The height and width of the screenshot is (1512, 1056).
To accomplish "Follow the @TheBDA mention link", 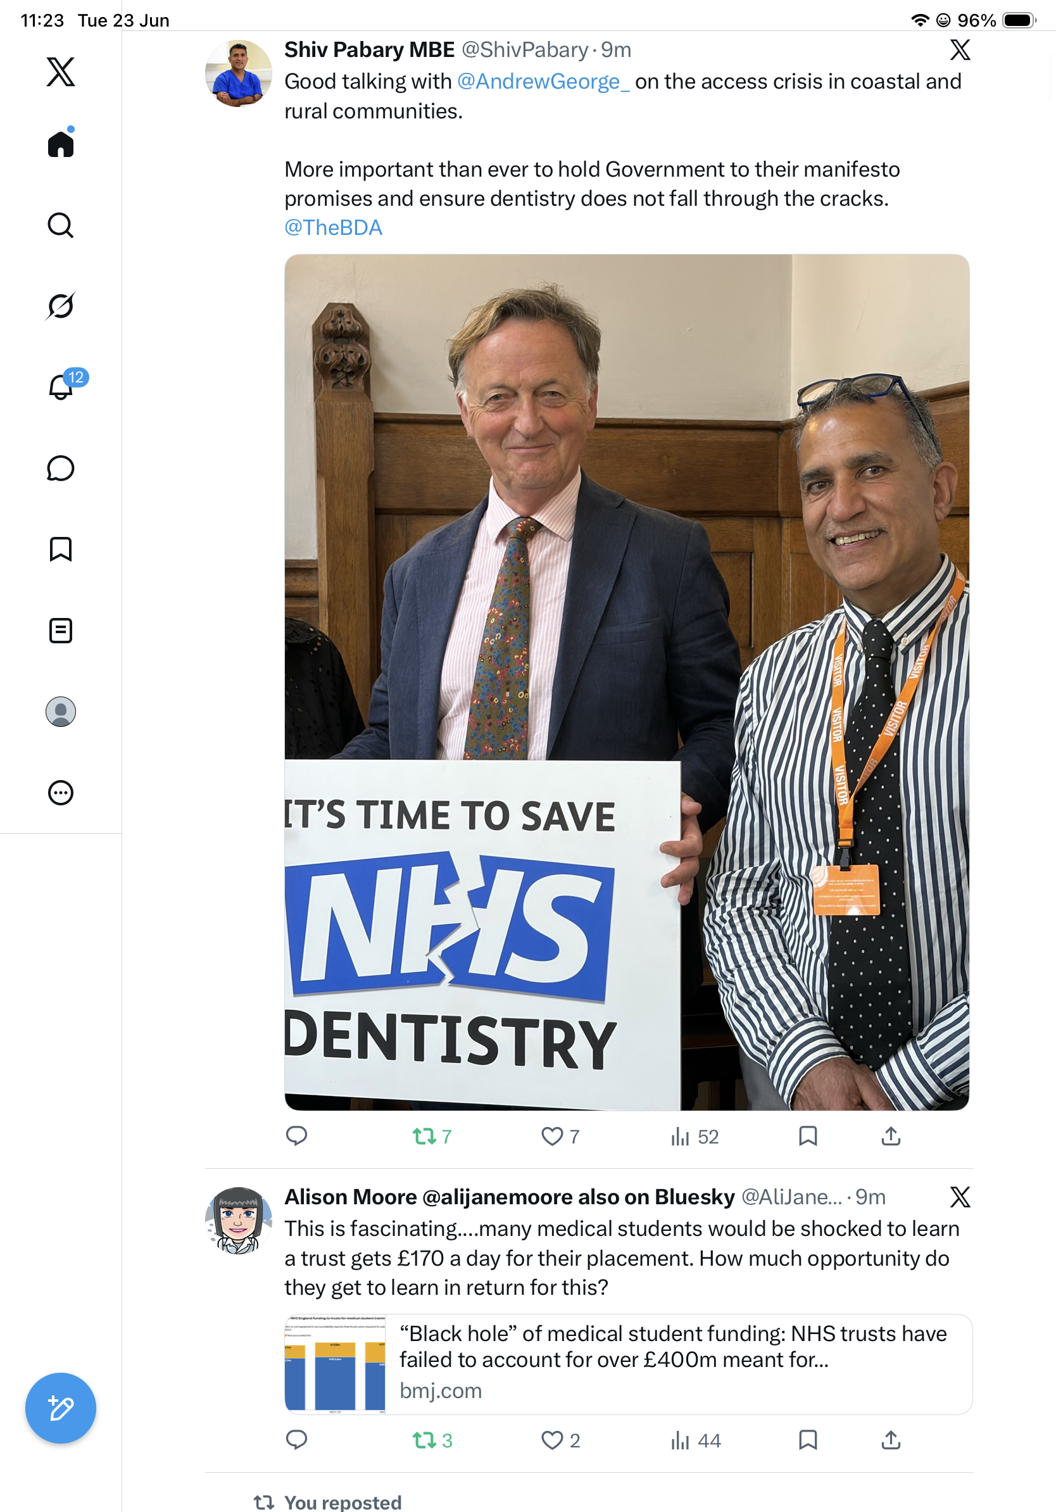I will point(333,228).
